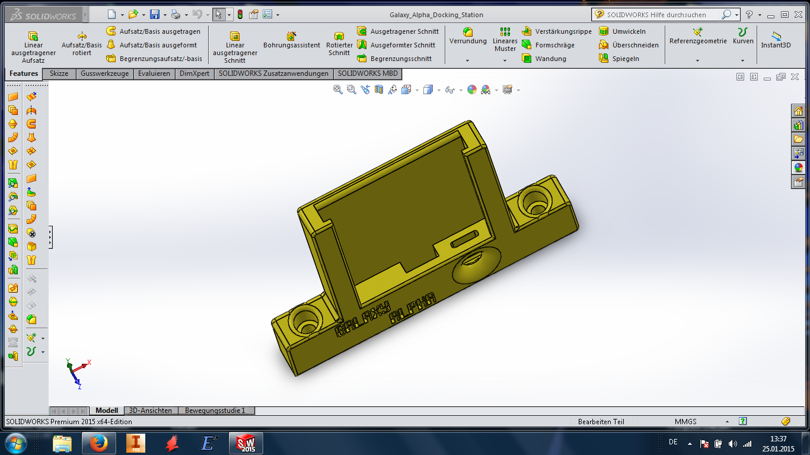This screenshot has width=810, height=455.
Task: Start Linear ausgetragener Schnitt
Action: pyautogui.click(x=235, y=47)
